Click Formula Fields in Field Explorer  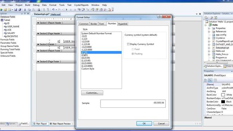[x=7, y=40]
